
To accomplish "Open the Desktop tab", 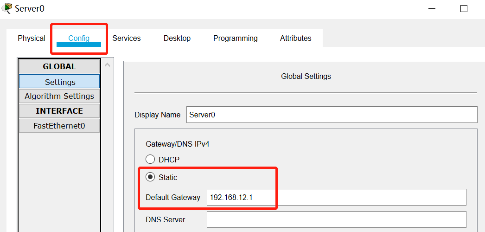I will 177,39.
